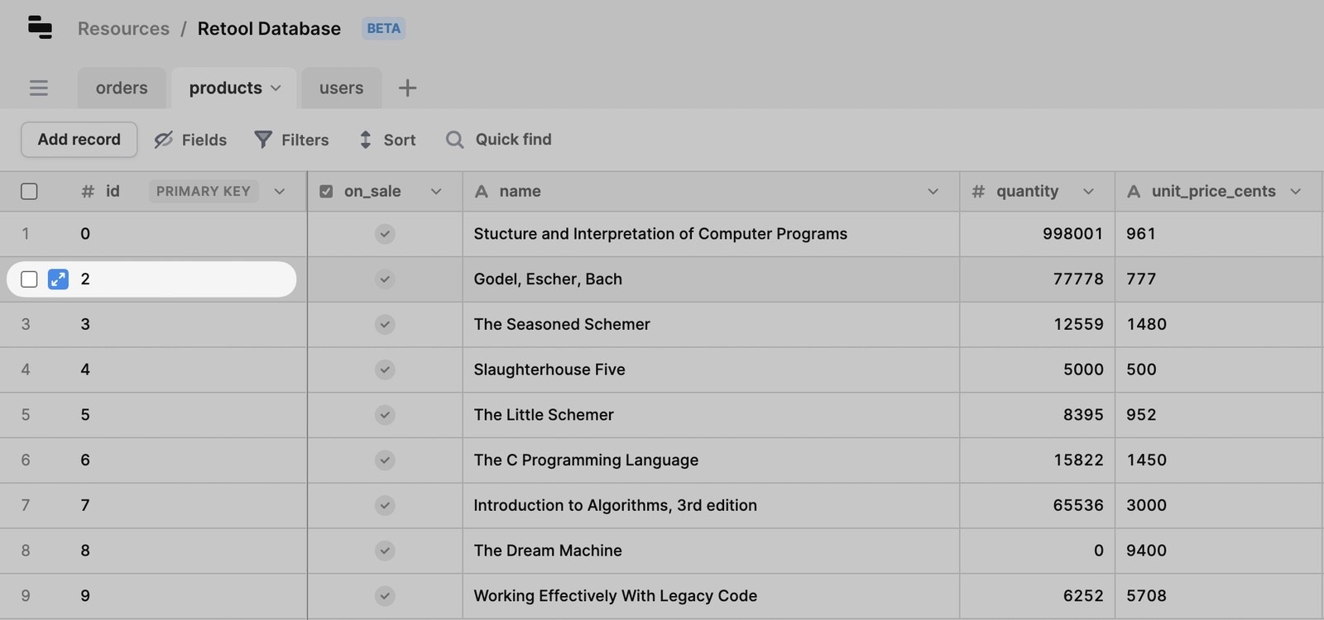Select Working Effectively With Legacy Code cell
The image size is (1324, 620).
coord(711,596)
